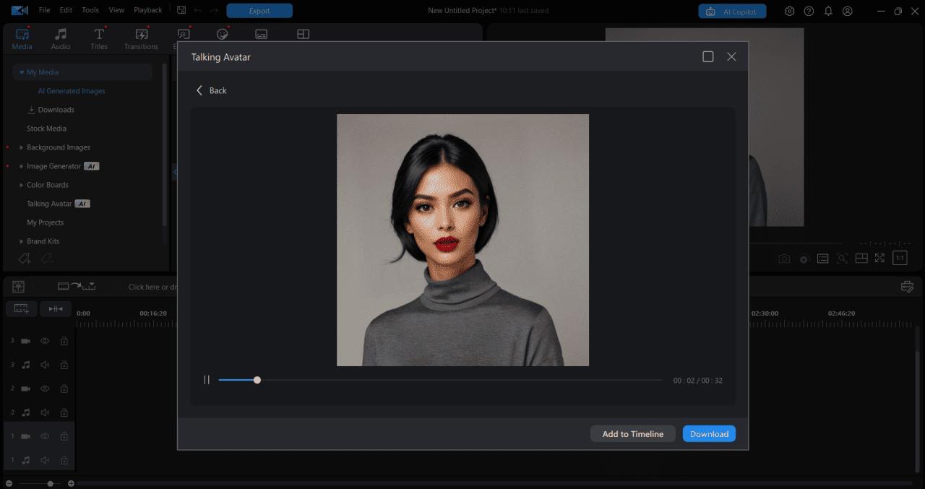Screen dimensions: 925x489
Task: Switch to the Audio tab
Action: pos(61,38)
